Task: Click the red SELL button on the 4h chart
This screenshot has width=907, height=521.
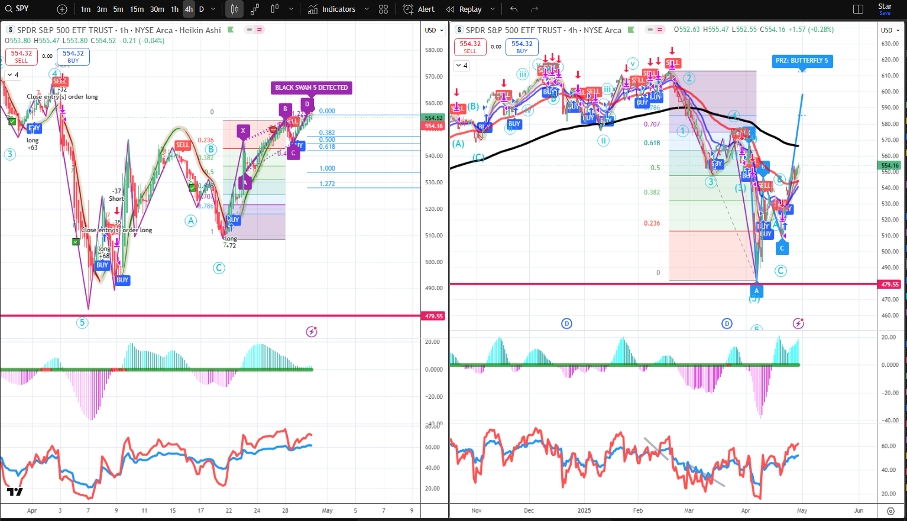Action: pos(470,47)
